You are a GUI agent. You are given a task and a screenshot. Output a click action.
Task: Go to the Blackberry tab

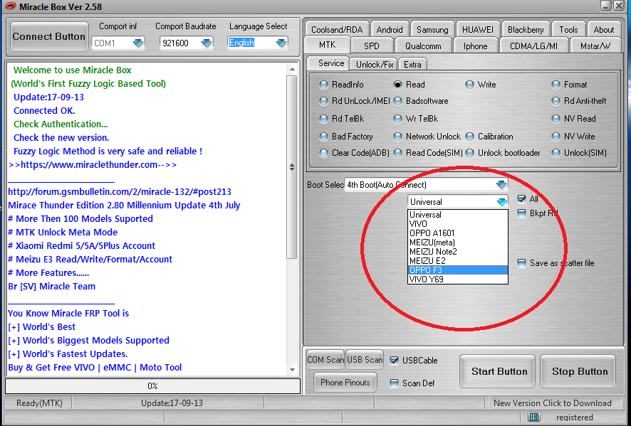(x=526, y=30)
